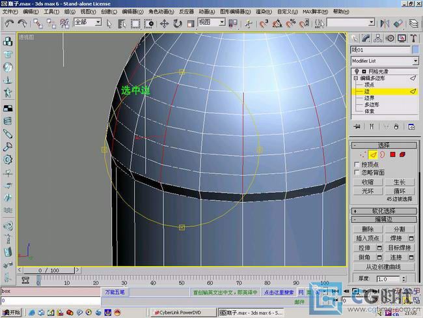The image size is (423, 318).
Task: Select the 多边形 sub-object level in stack
Action: click(372, 104)
